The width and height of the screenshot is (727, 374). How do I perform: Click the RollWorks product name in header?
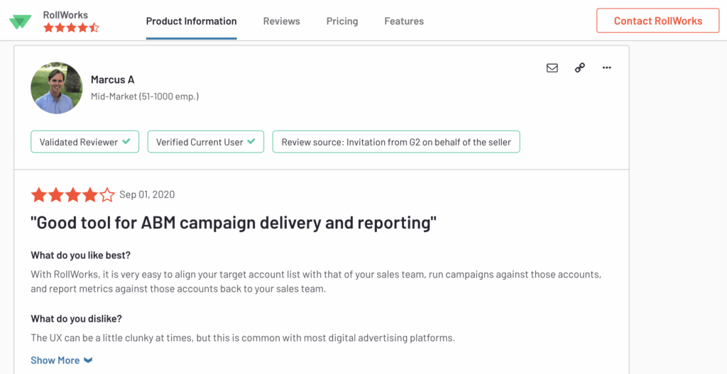click(65, 15)
